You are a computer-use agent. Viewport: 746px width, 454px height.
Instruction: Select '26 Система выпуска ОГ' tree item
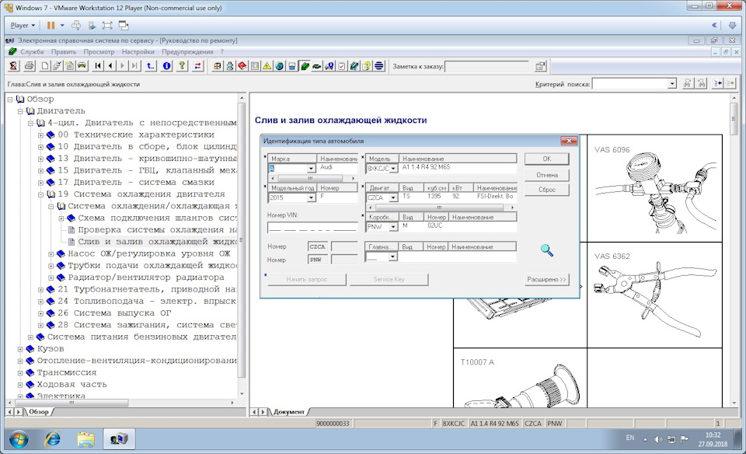[x=114, y=313]
